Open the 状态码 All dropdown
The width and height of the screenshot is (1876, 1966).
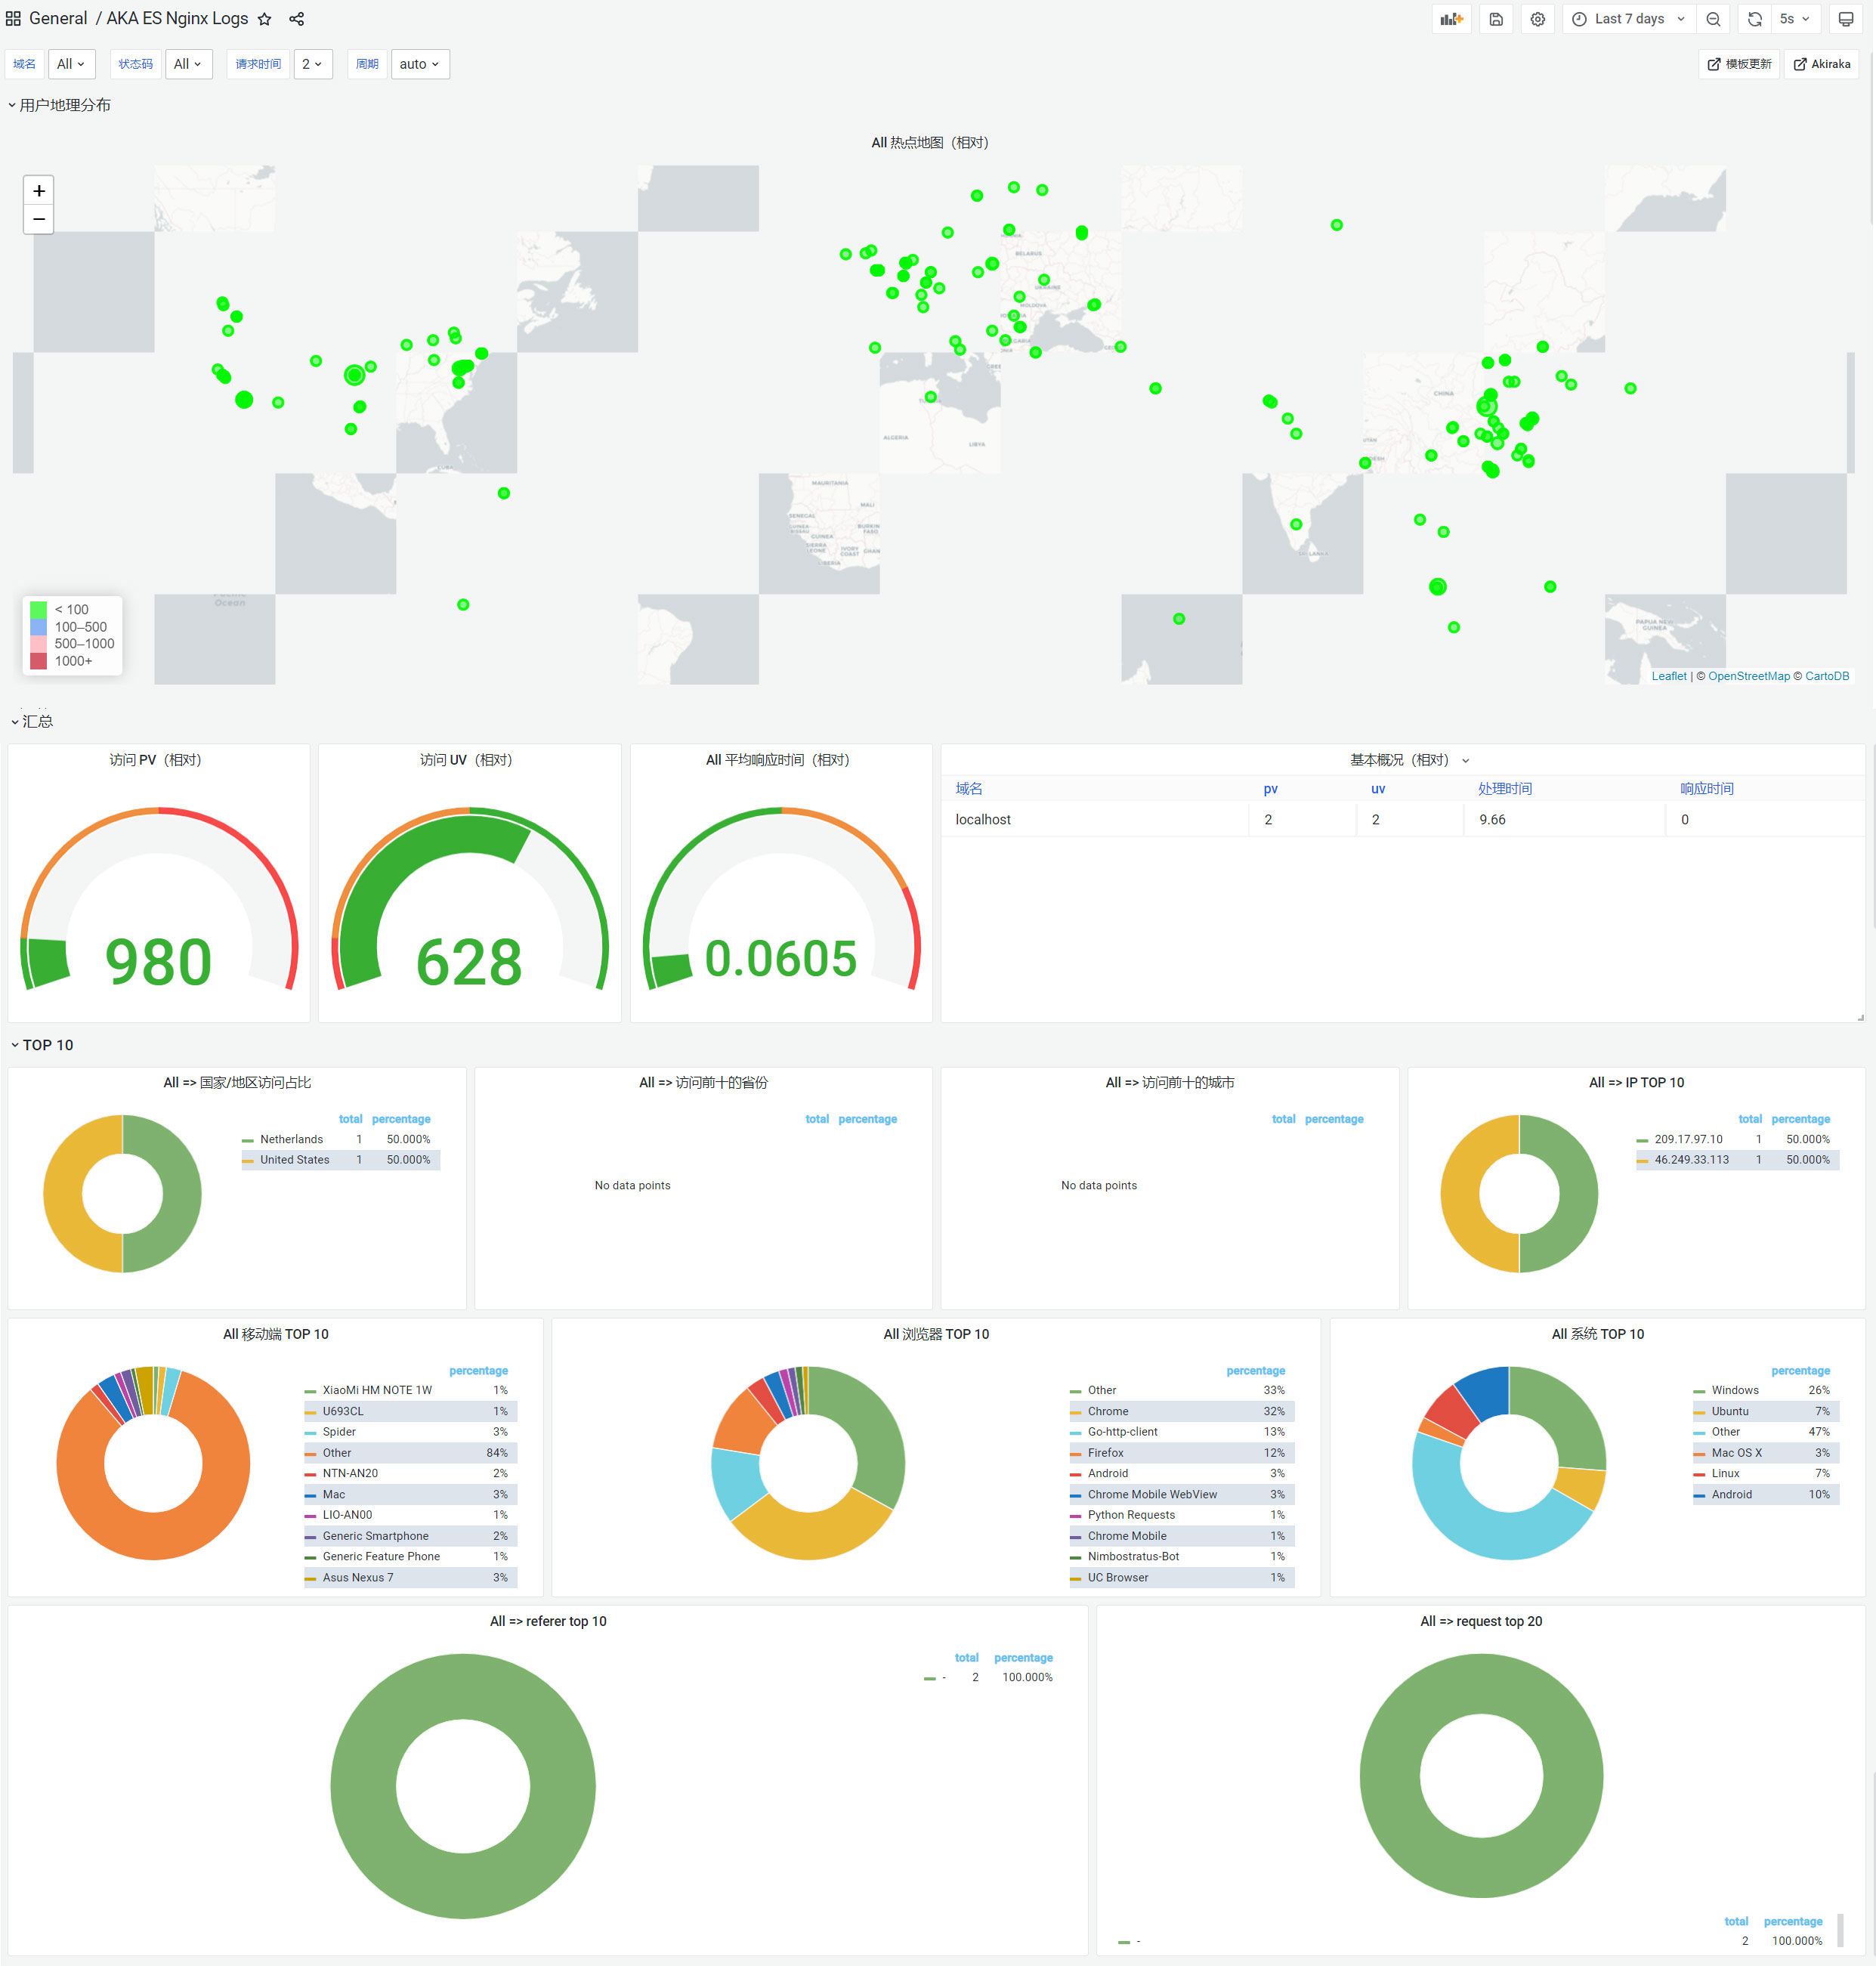188,64
